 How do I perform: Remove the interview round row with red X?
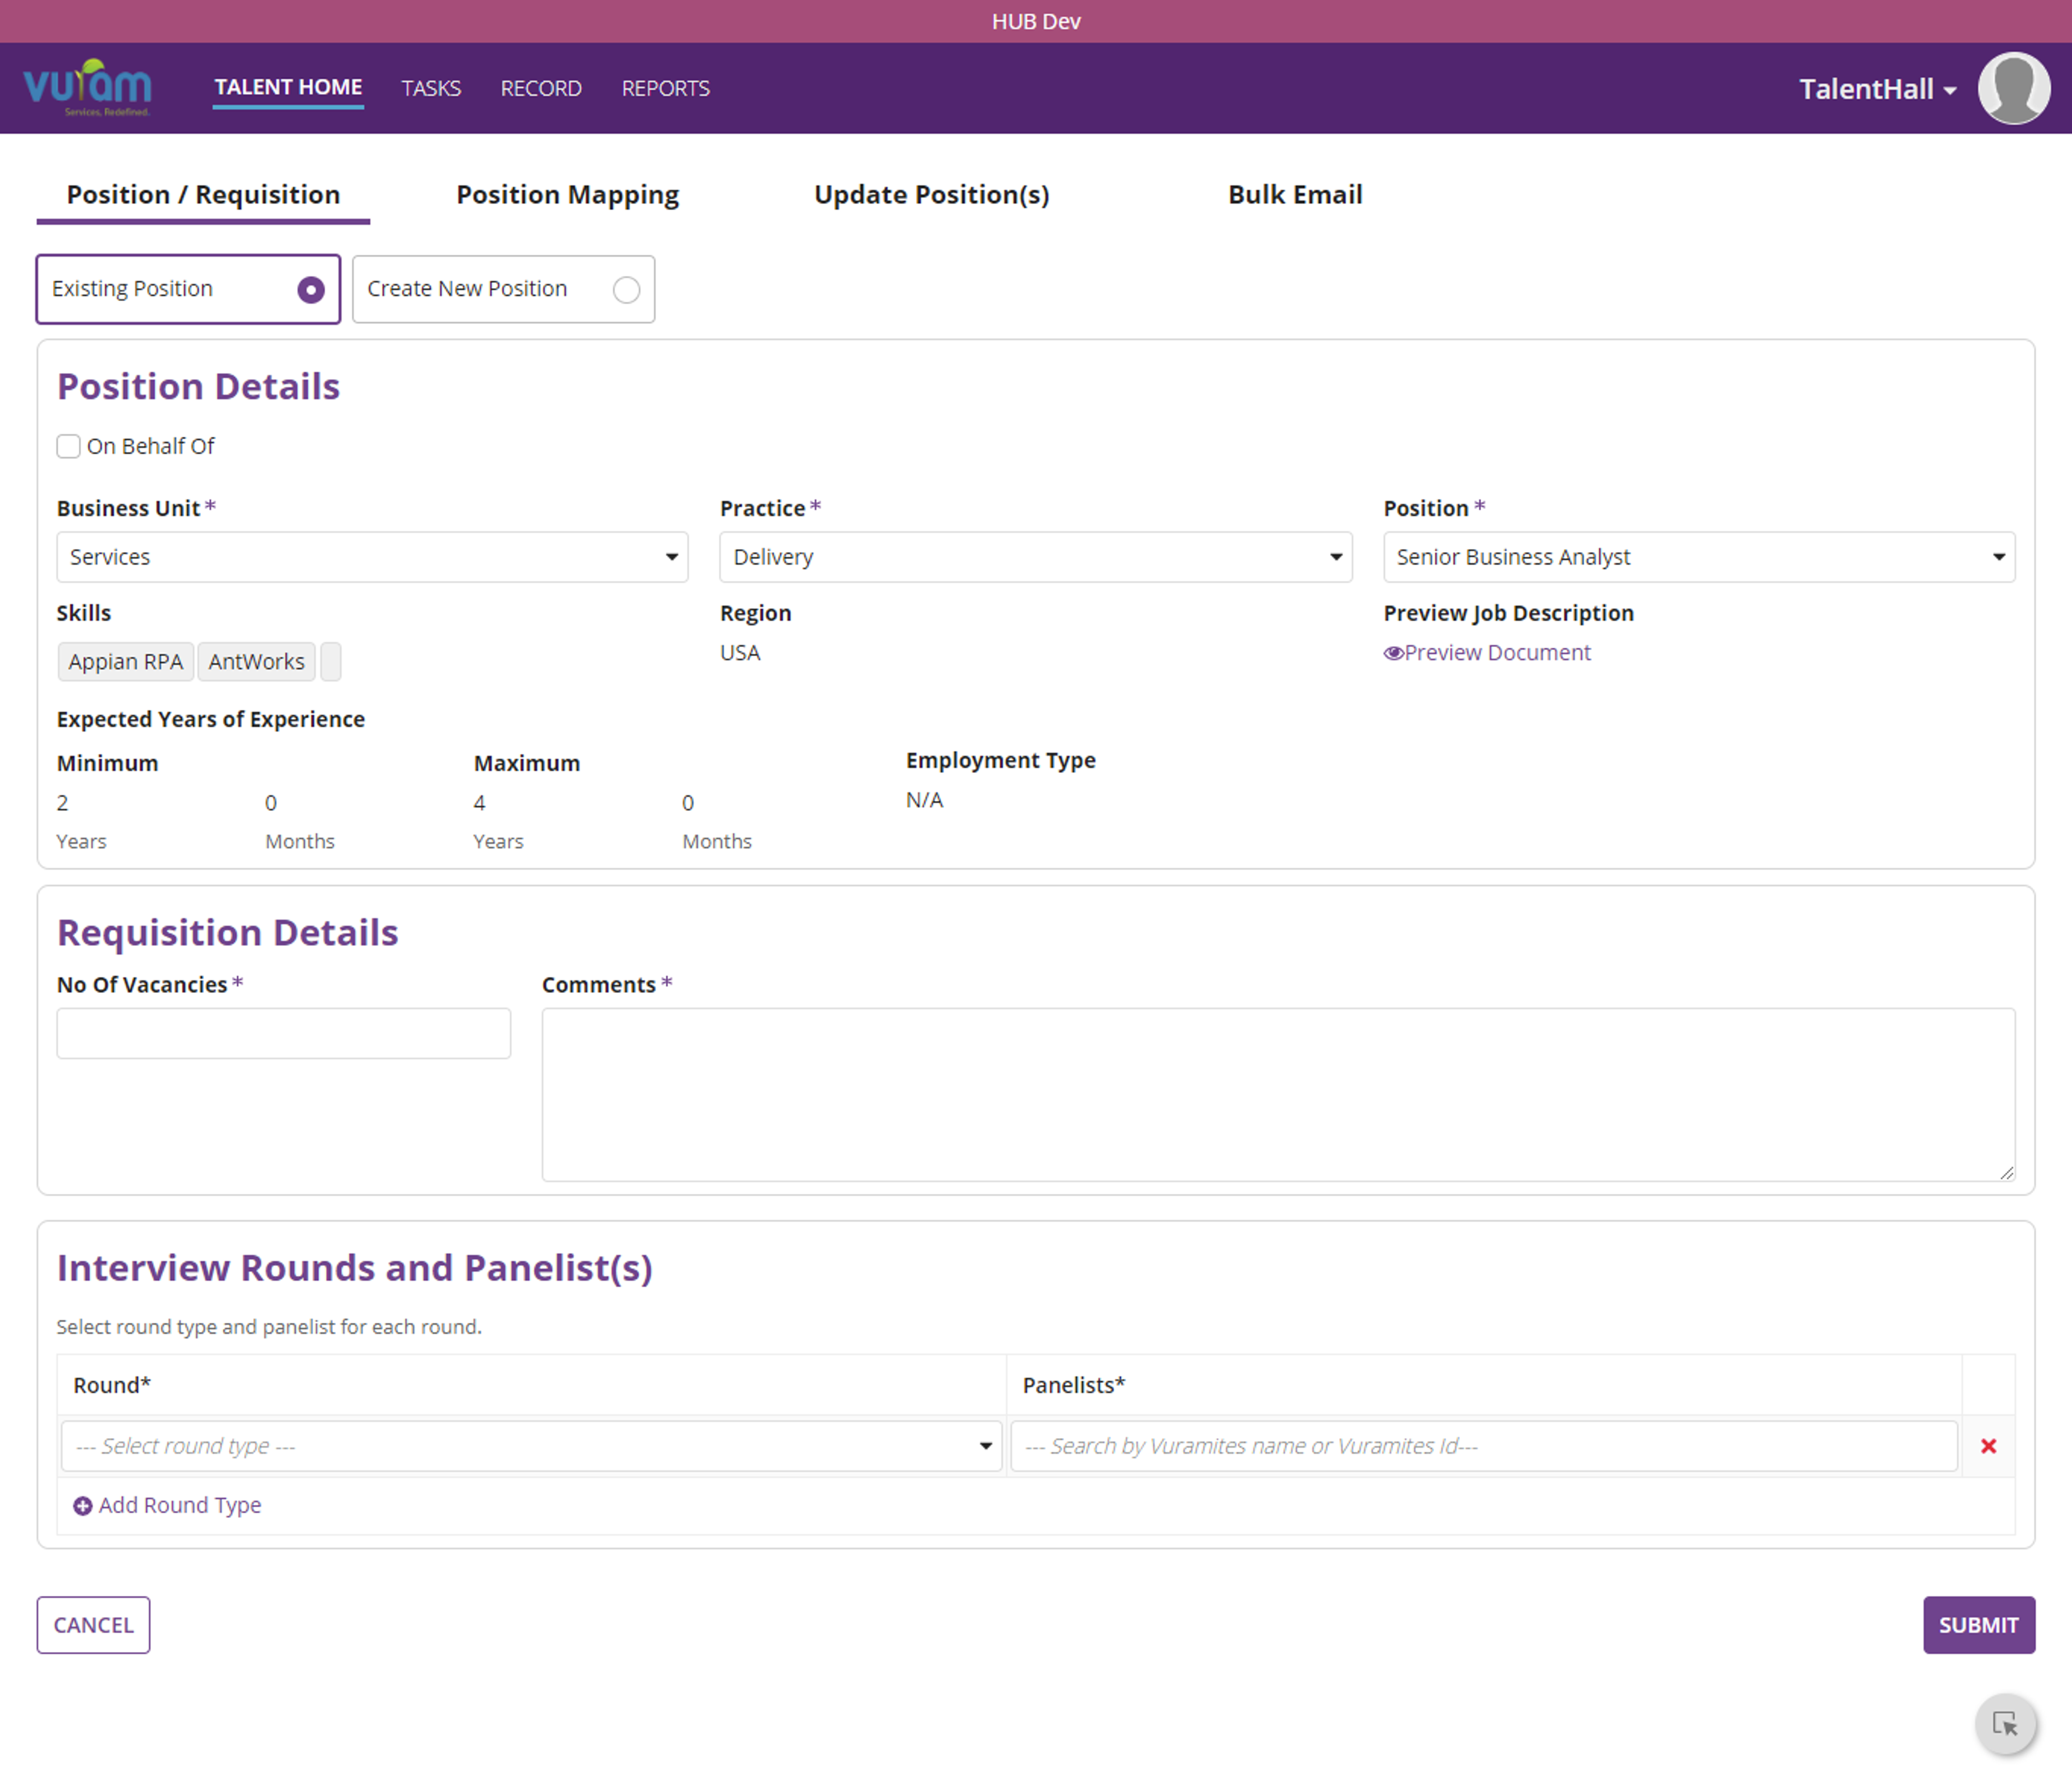pyautogui.click(x=1988, y=1446)
